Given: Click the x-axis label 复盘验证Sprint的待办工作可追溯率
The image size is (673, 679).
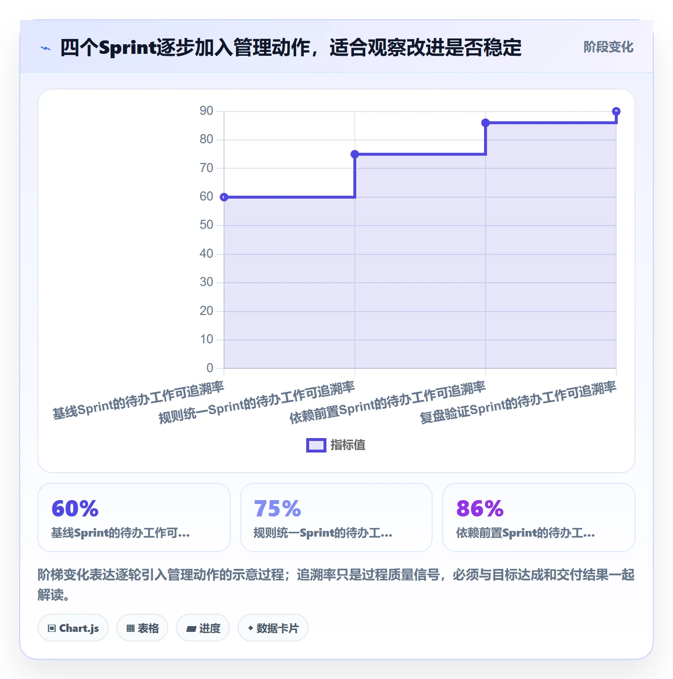Looking at the screenshot, I should tap(518, 402).
